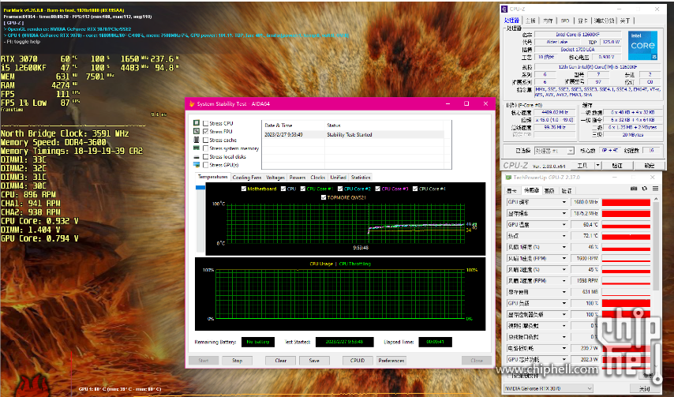Toggle Motherboard graph checkbox
The width and height of the screenshot is (674, 397).
coord(244,189)
